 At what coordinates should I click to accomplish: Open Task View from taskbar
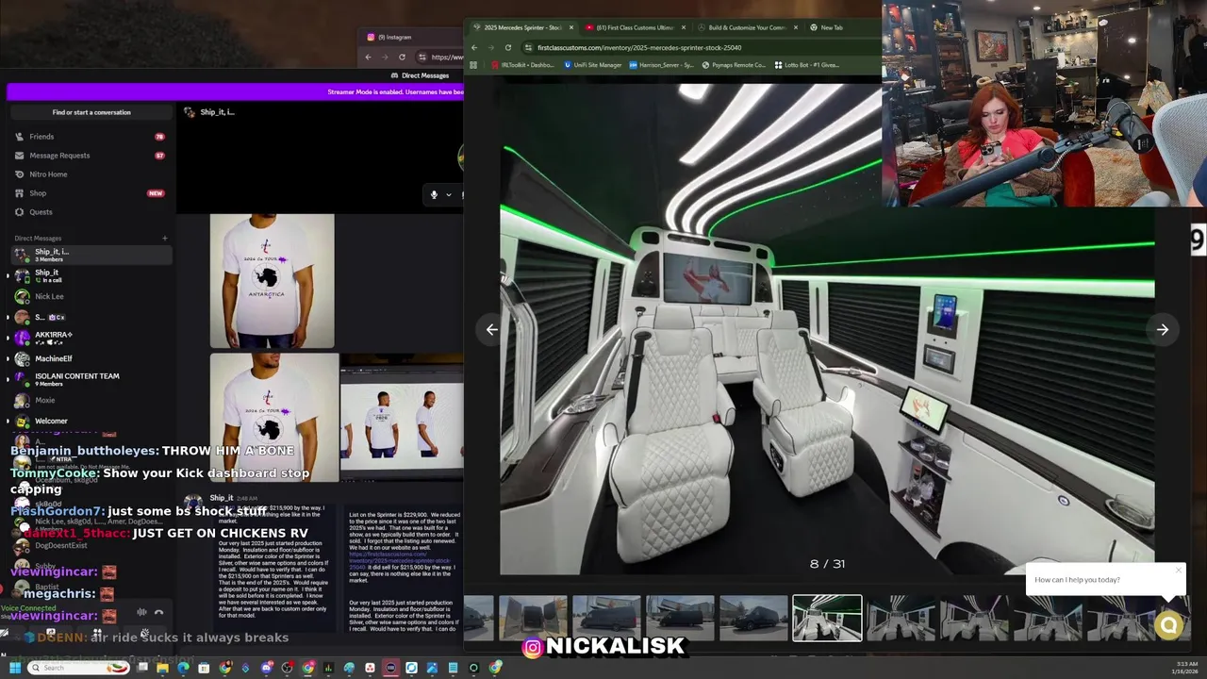tap(142, 668)
